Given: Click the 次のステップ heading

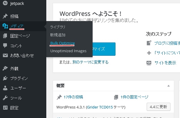Looking at the screenshot, I should (158, 34).
